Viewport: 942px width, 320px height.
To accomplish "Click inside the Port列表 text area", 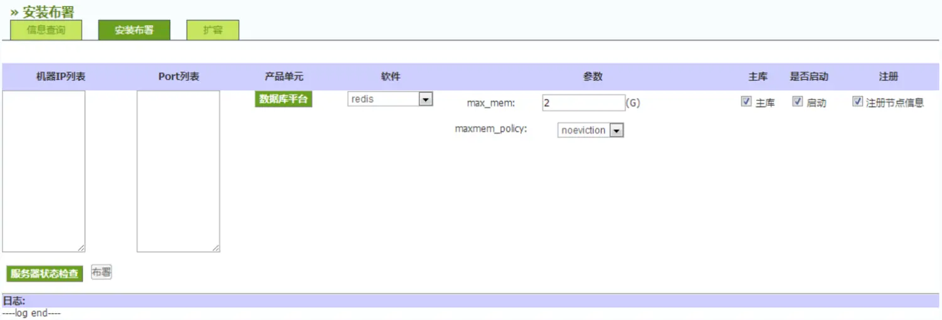I will [x=178, y=171].
